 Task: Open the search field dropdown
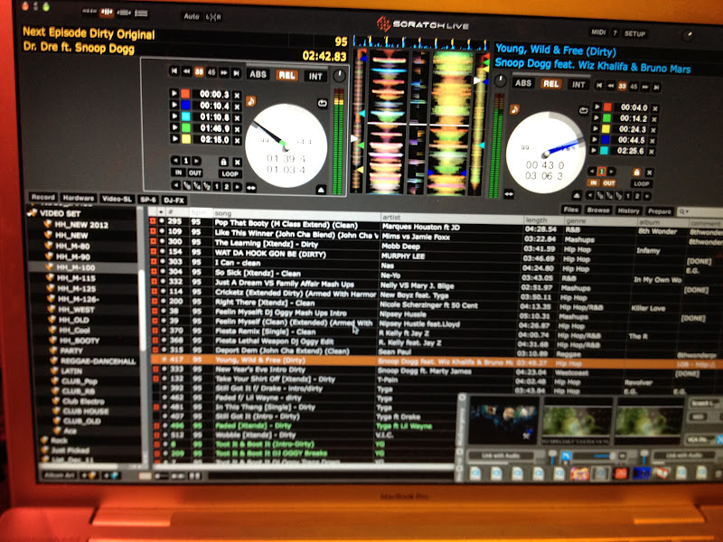(684, 211)
